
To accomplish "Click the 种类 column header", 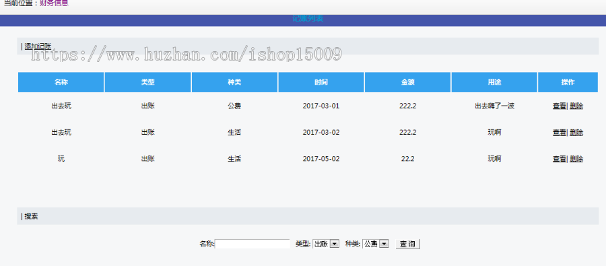I will (x=234, y=82).
